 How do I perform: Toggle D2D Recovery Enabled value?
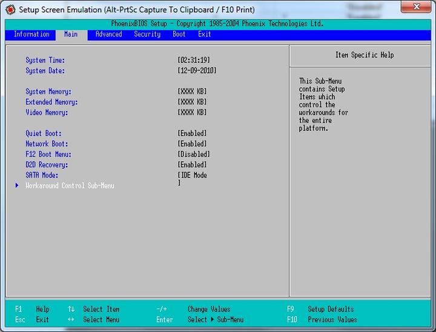[x=192, y=165]
